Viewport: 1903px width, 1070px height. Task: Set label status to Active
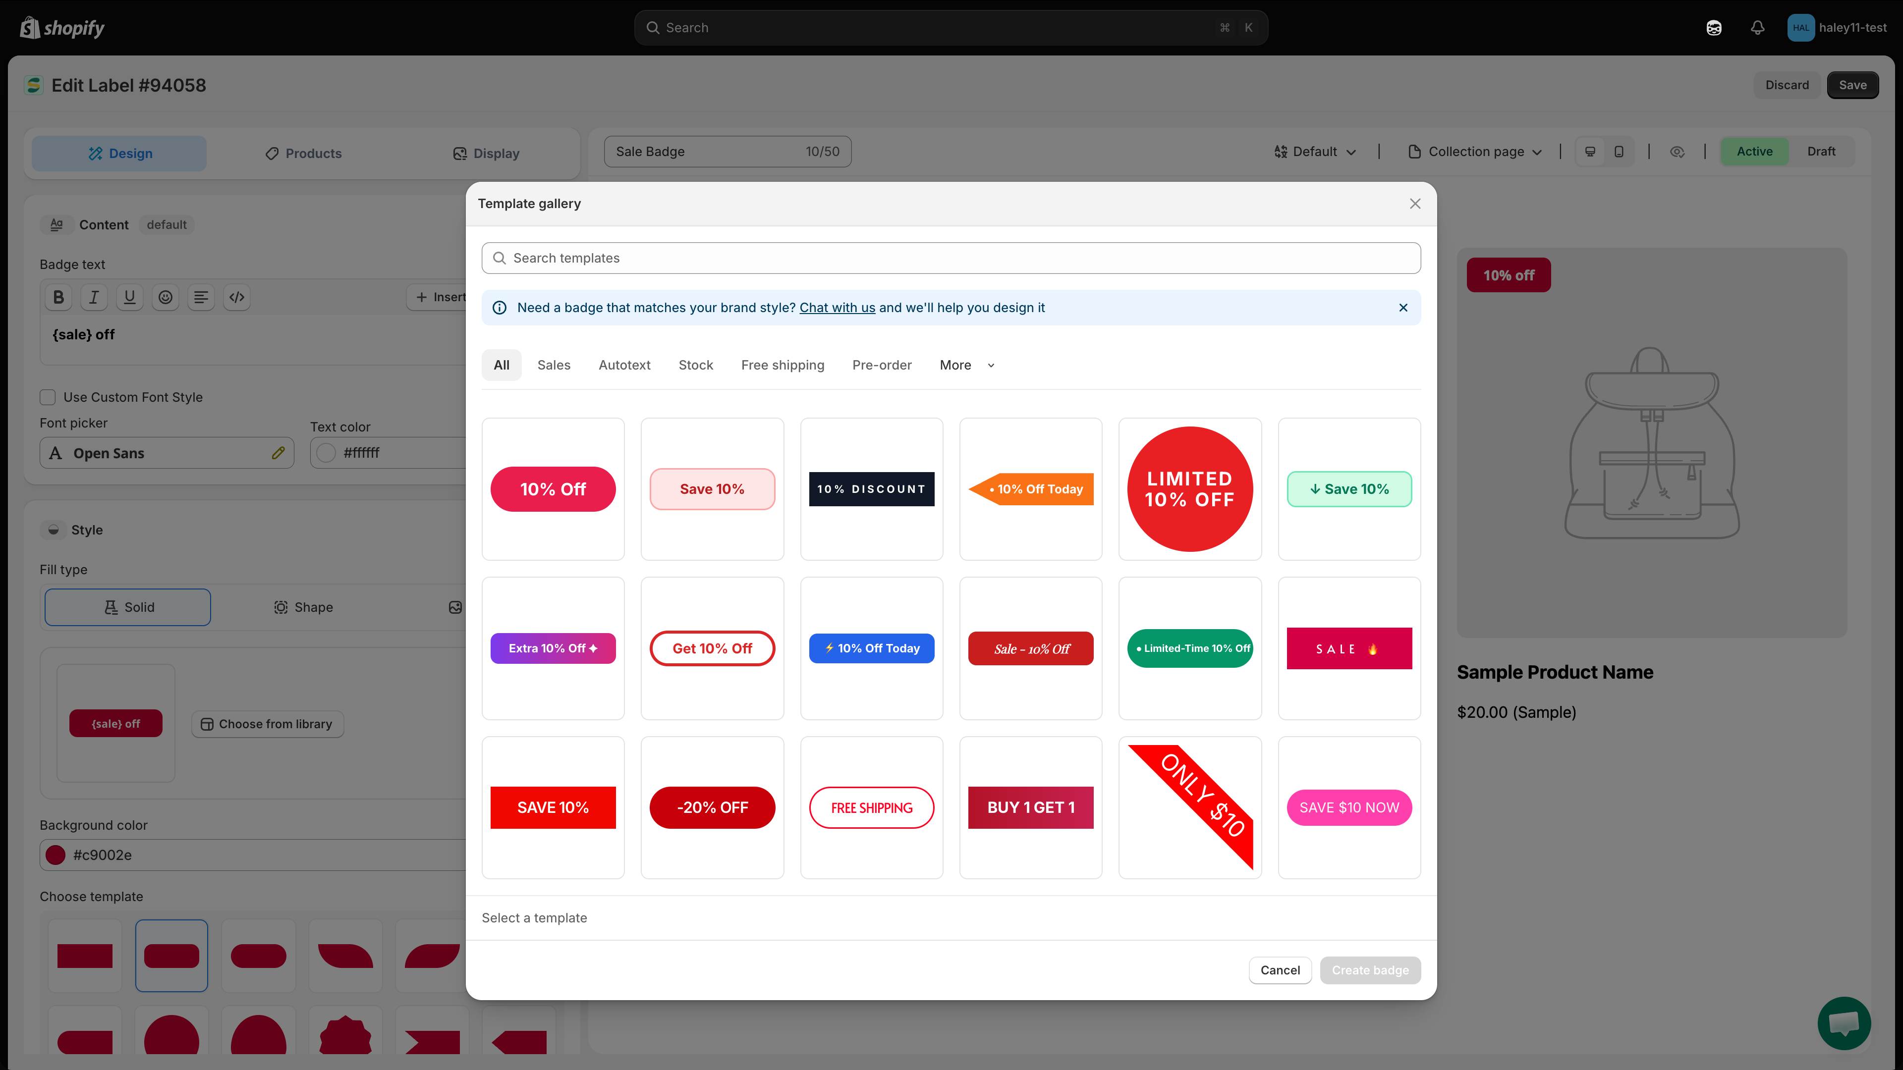coord(1754,152)
